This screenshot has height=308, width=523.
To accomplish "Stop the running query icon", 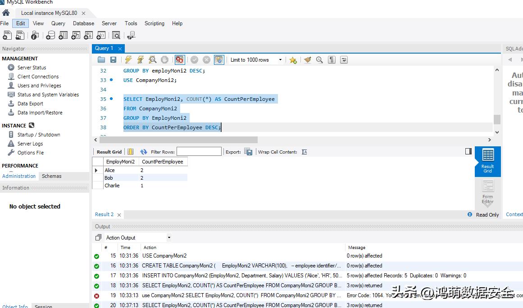I will coord(164,60).
